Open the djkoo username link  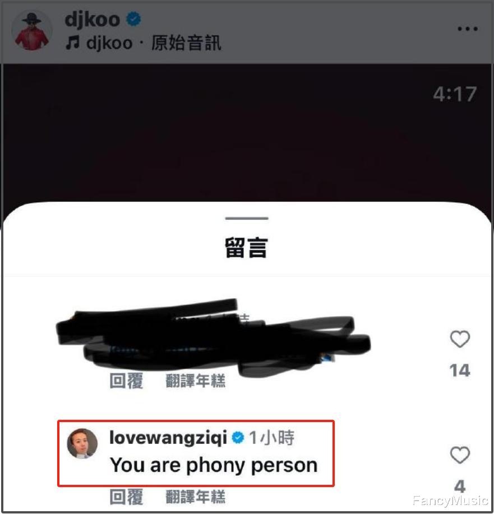click(x=93, y=20)
